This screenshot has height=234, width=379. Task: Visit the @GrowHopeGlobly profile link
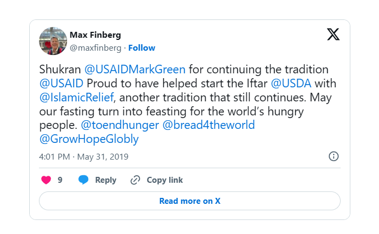tap(89, 139)
